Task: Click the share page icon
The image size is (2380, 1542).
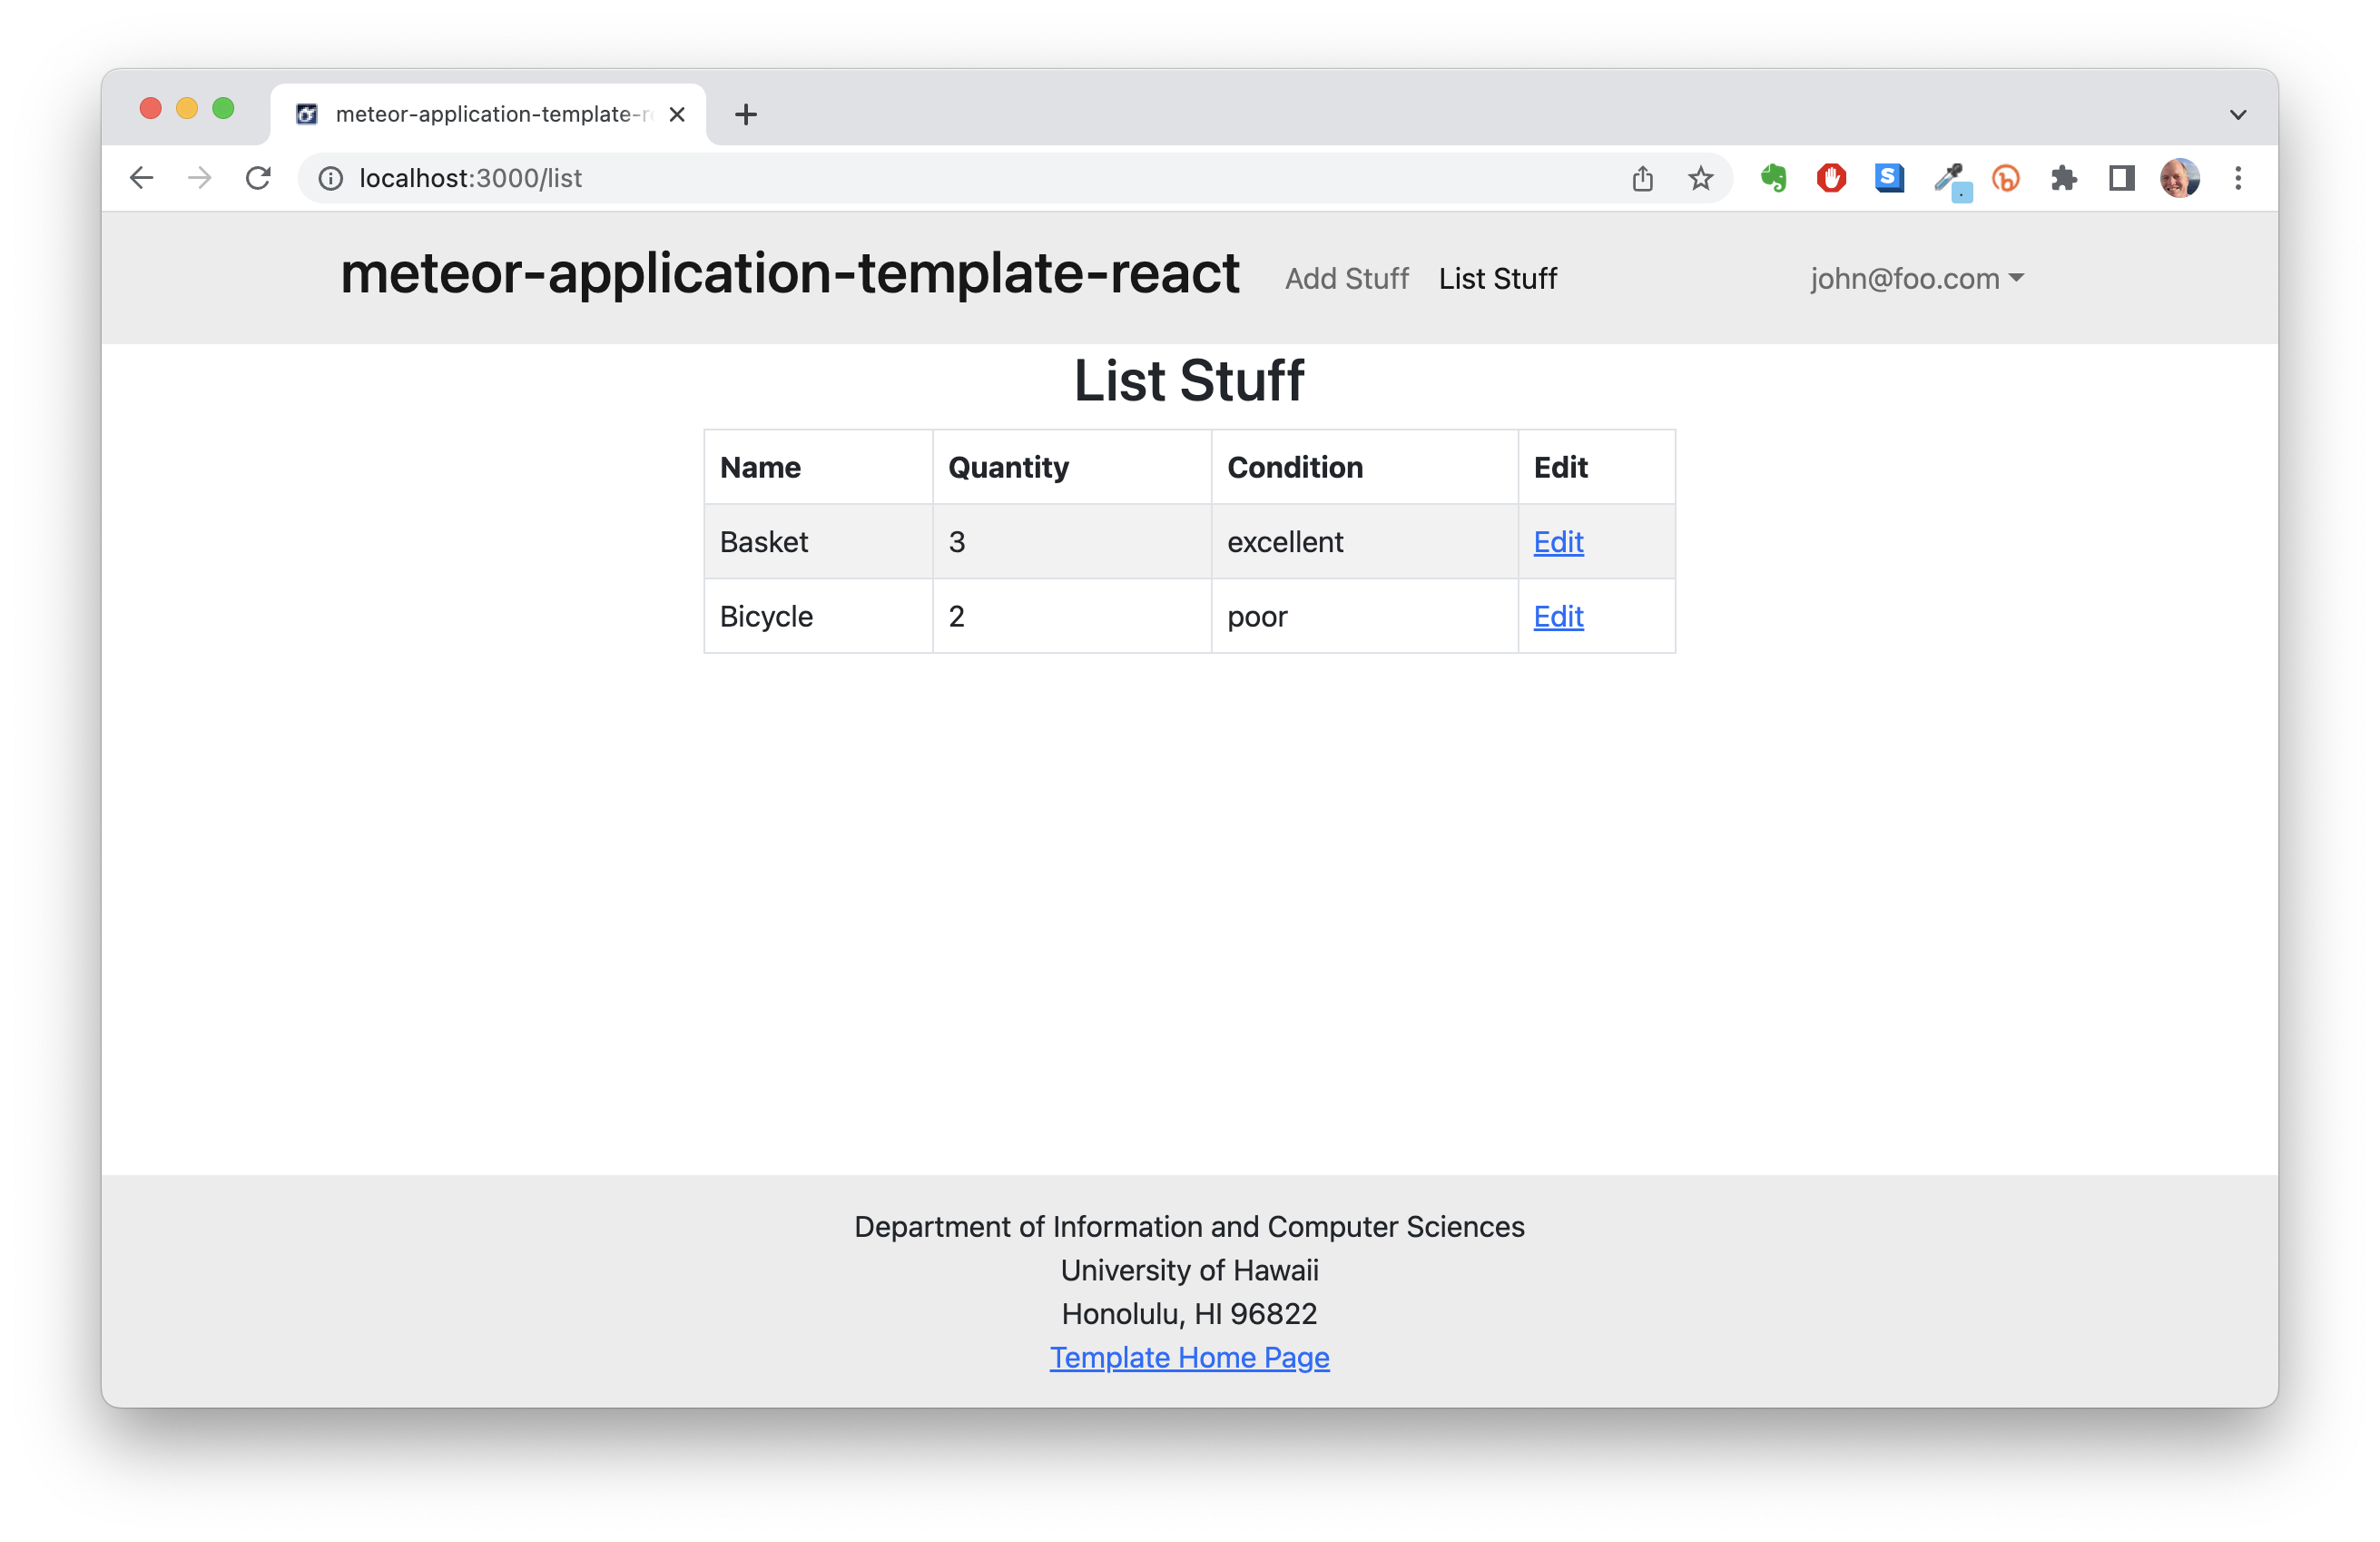Action: click(x=1642, y=178)
